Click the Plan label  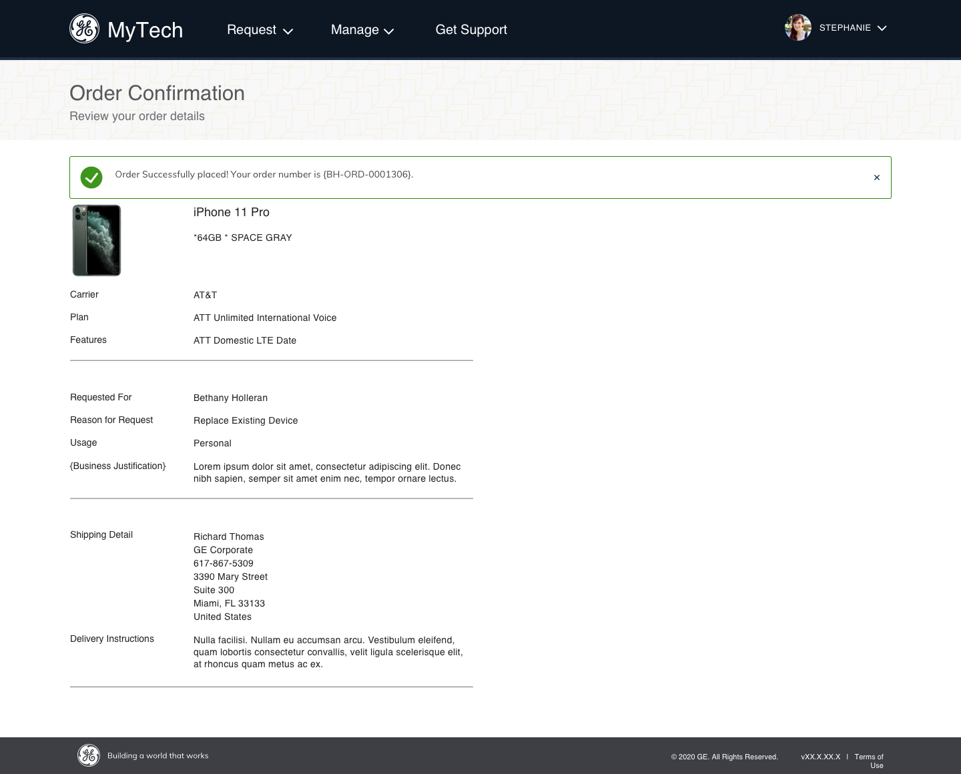point(79,317)
